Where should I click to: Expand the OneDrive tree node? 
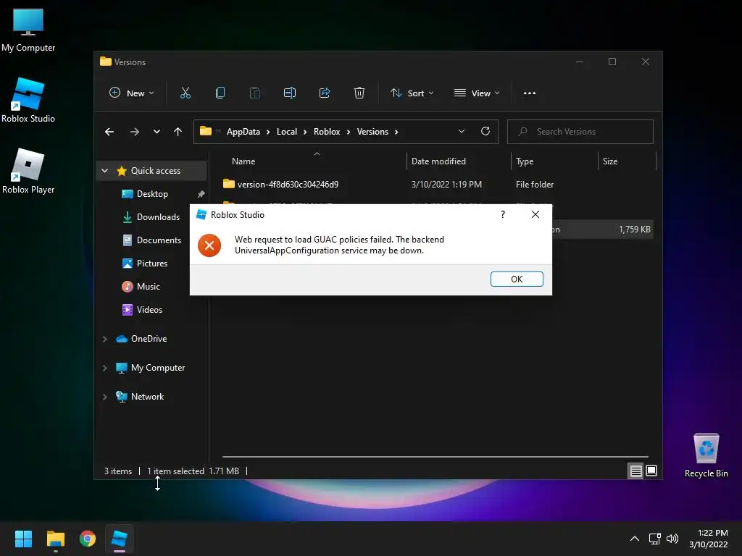[x=105, y=339]
